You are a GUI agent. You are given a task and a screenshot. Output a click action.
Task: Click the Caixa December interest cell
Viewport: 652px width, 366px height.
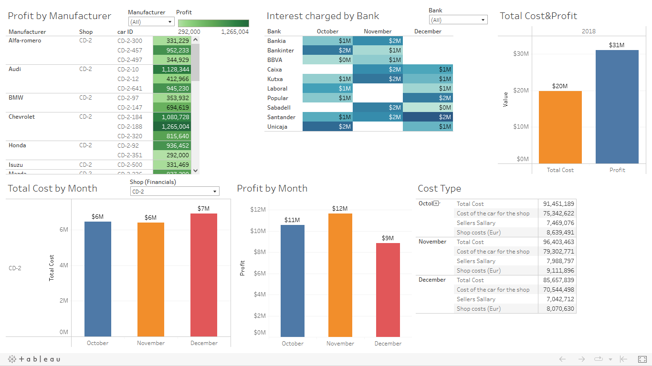[x=428, y=70]
